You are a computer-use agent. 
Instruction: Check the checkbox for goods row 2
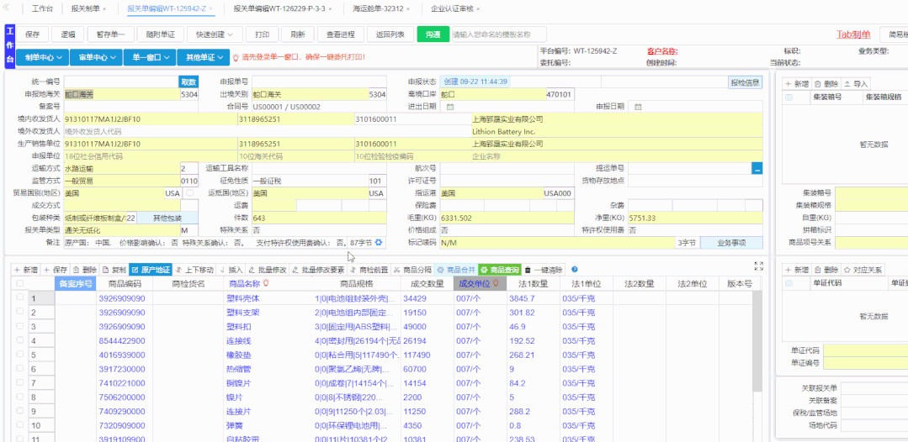click(20, 311)
